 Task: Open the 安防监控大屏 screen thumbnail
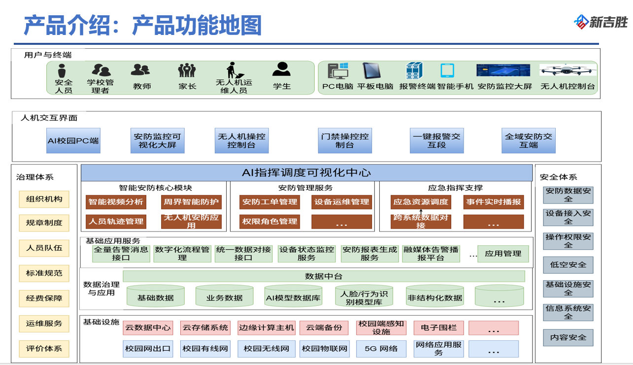(503, 70)
